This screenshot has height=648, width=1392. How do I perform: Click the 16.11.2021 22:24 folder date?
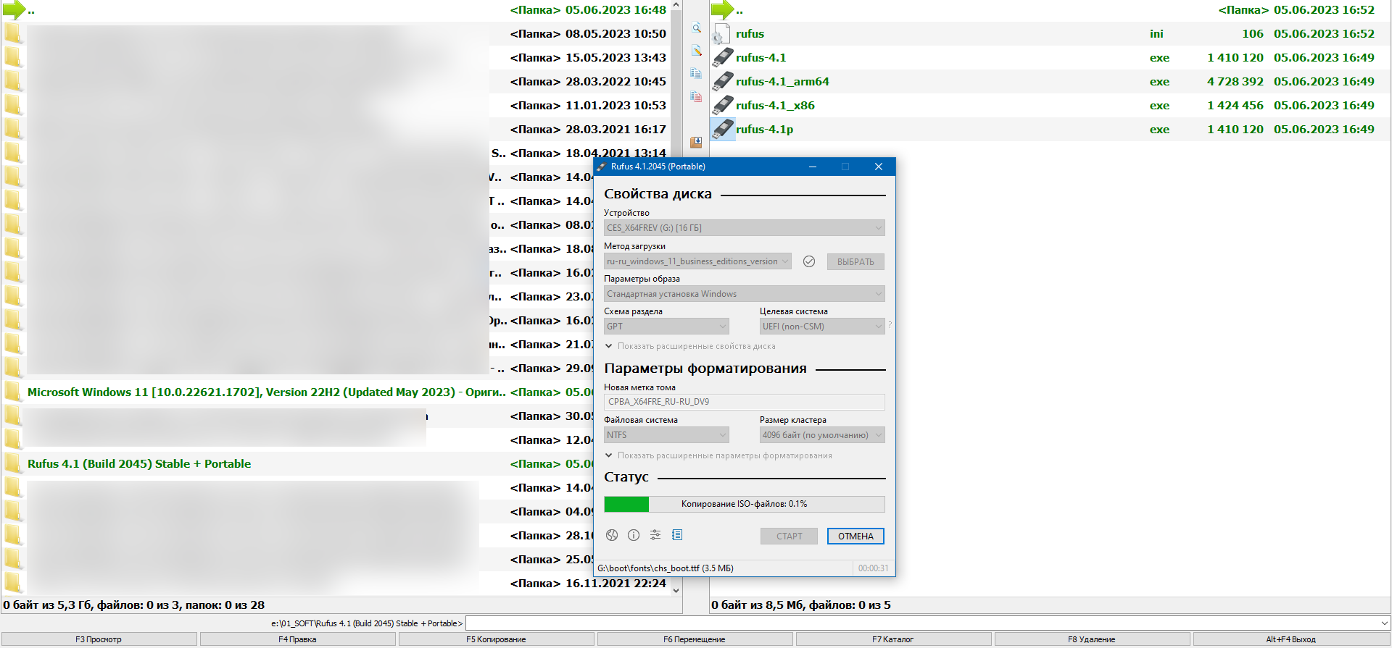616,584
